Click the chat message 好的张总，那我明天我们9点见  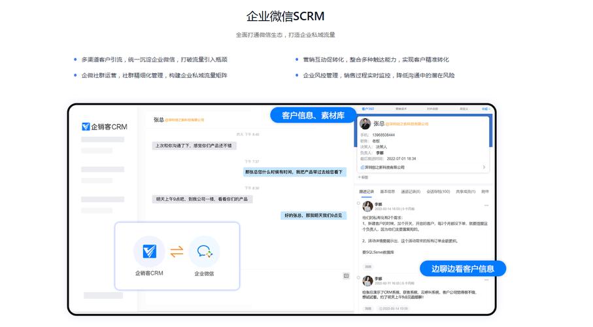(x=313, y=215)
